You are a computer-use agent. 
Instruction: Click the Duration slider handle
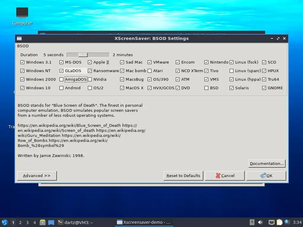83,55
